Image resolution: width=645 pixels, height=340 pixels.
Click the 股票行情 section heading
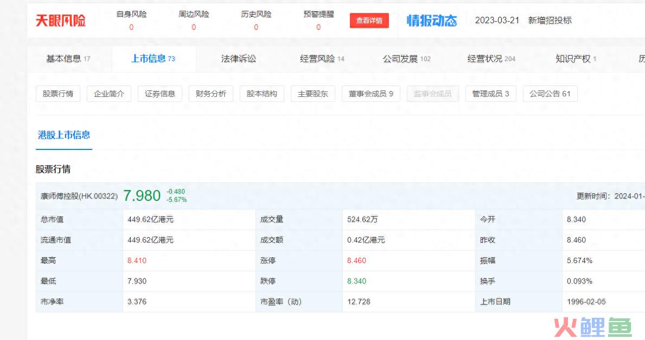click(x=53, y=169)
